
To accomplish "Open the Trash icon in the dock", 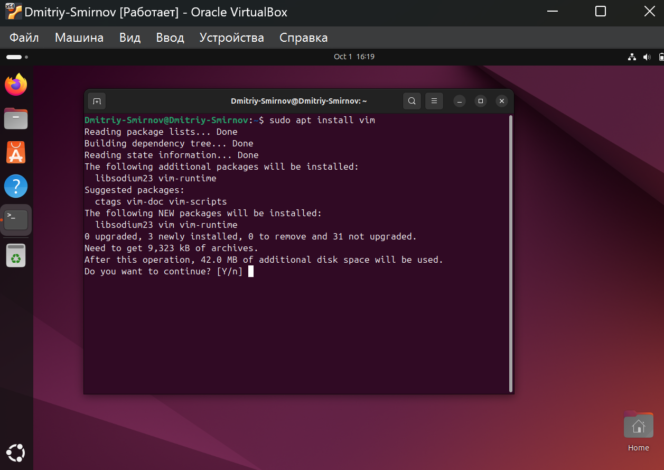I will [16, 255].
